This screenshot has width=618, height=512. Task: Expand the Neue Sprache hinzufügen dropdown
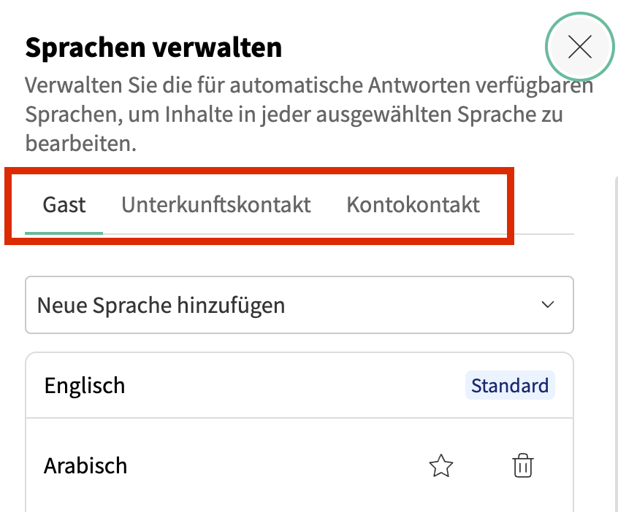point(300,305)
